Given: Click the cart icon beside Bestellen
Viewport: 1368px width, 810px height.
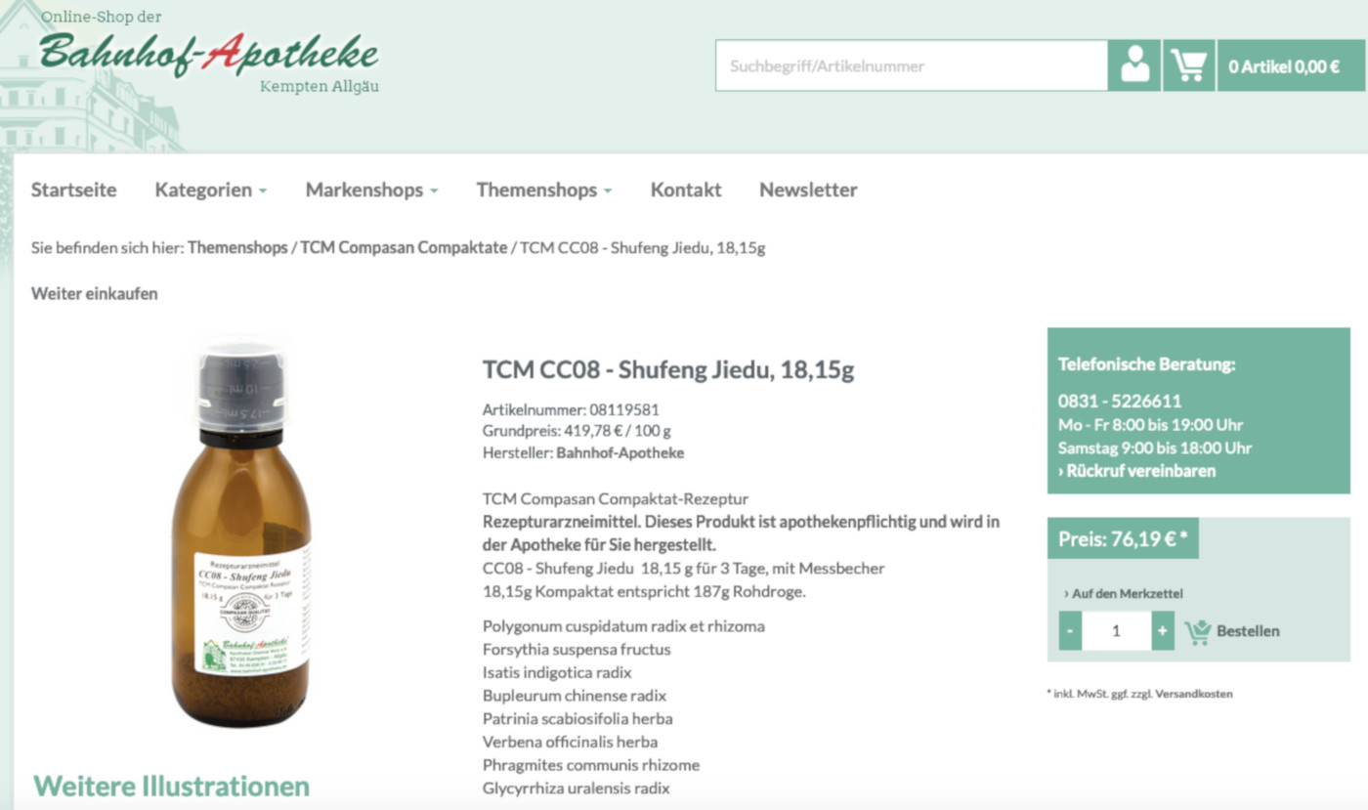Looking at the screenshot, I should (x=1197, y=631).
